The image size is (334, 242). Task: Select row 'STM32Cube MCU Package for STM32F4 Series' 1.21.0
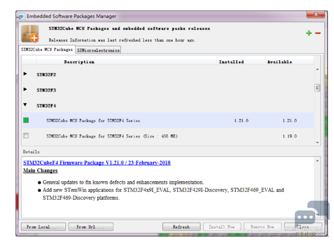[168, 121]
